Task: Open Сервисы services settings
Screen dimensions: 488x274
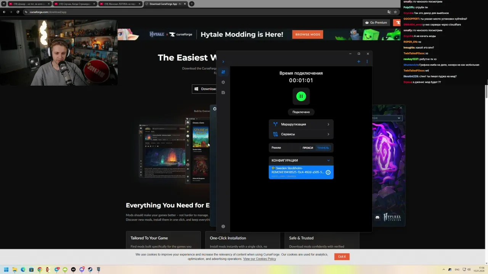Action: 301,134
